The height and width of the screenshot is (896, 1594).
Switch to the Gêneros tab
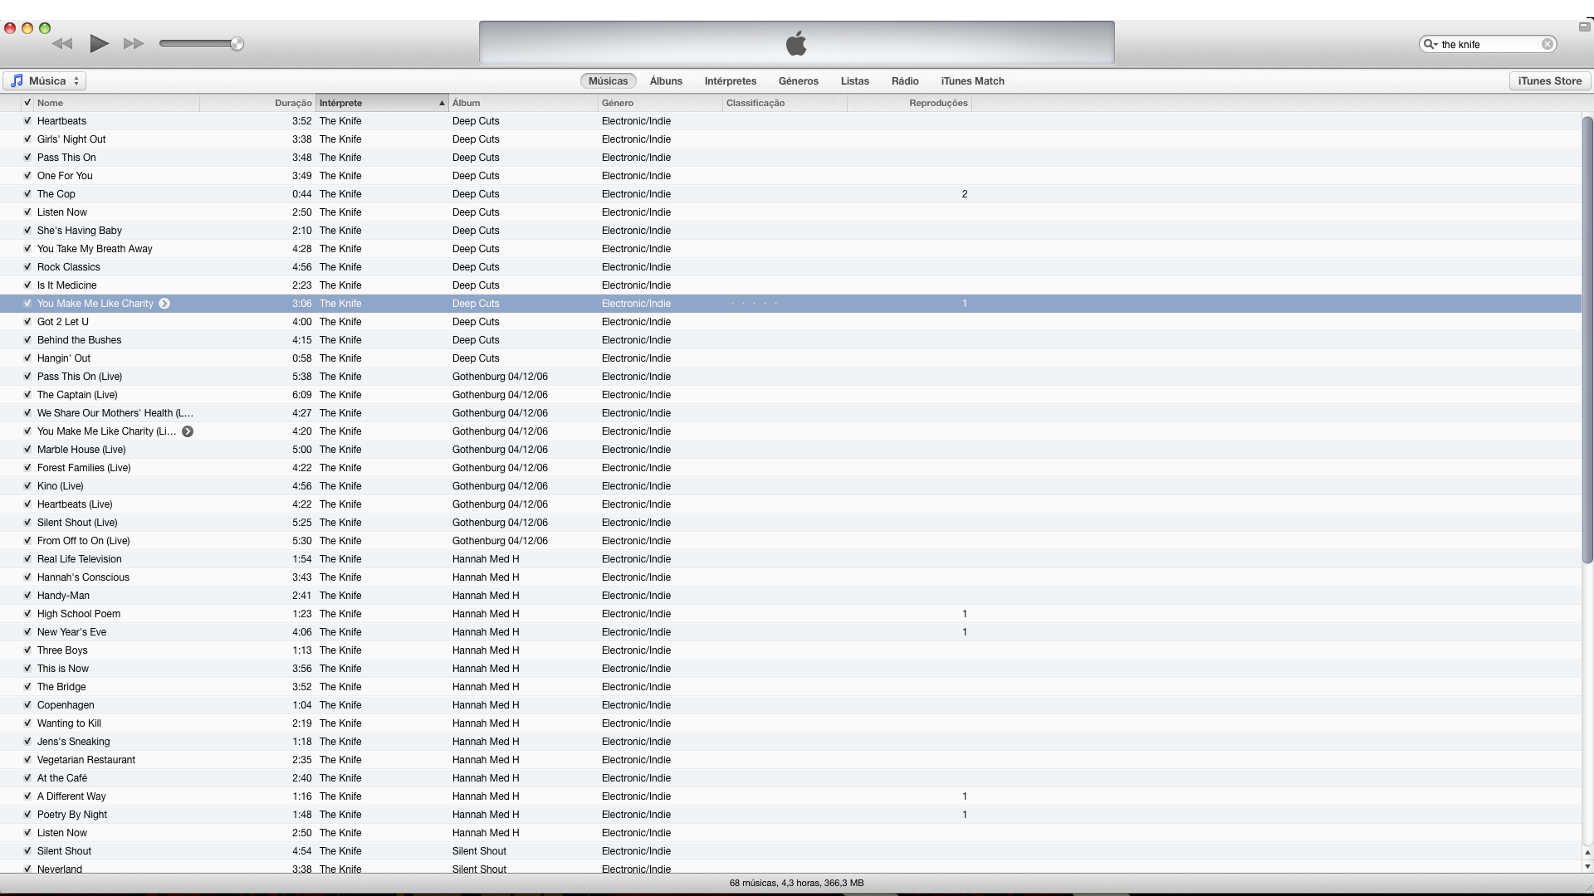pos(798,81)
